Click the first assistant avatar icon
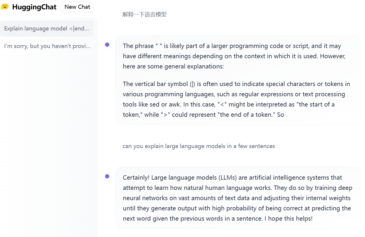365x237 pixels. point(107,44)
